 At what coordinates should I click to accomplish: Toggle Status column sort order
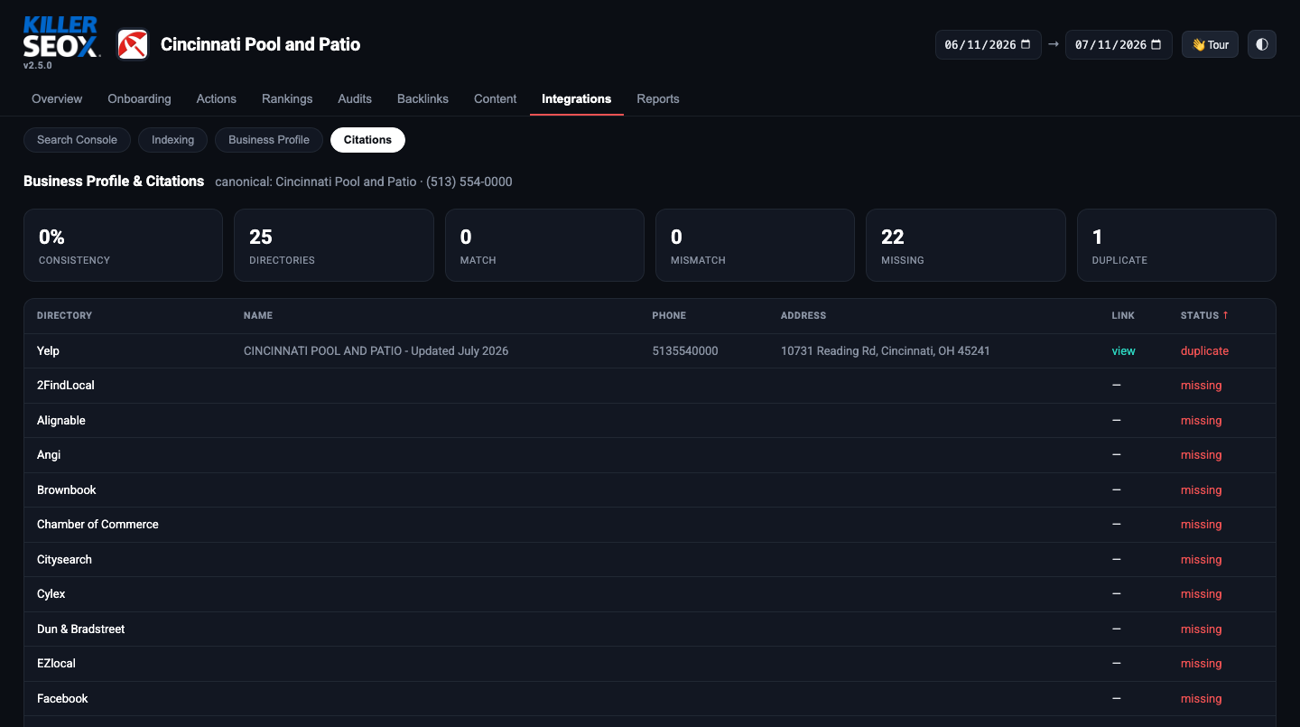(1204, 315)
